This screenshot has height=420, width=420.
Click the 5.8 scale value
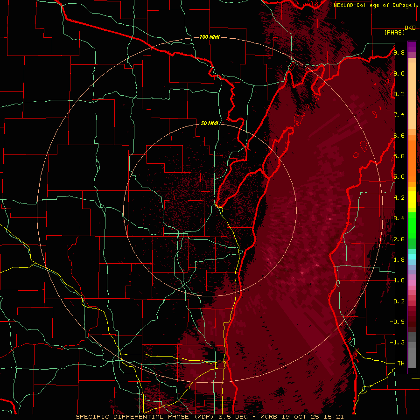[x=399, y=156]
